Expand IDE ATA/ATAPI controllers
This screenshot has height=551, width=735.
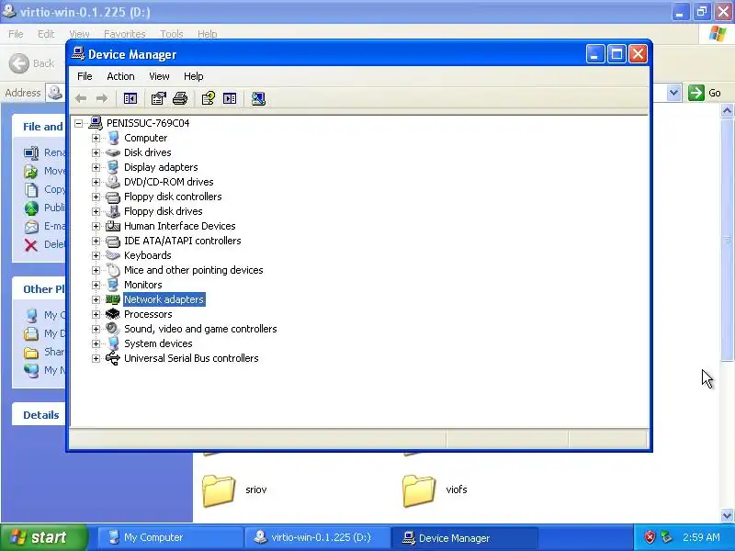pyautogui.click(x=96, y=241)
